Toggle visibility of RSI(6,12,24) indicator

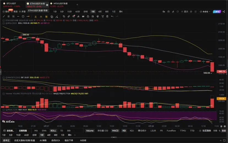click(x=4, y=110)
